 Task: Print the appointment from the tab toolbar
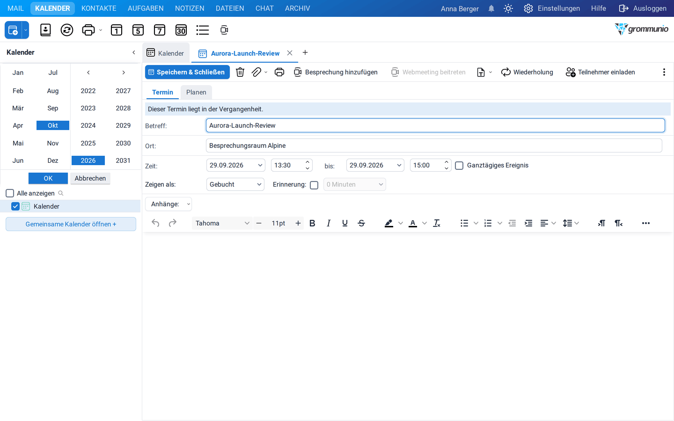(x=279, y=72)
